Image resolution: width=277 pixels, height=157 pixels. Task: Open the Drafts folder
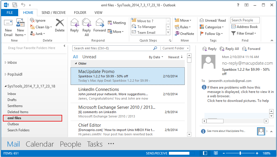12,100
